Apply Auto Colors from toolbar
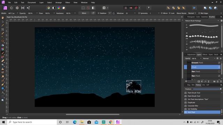The height and width of the screenshot is (125, 223). point(59,8)
